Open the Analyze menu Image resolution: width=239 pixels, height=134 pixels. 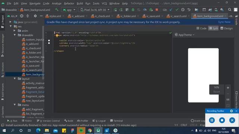[56, 3]
